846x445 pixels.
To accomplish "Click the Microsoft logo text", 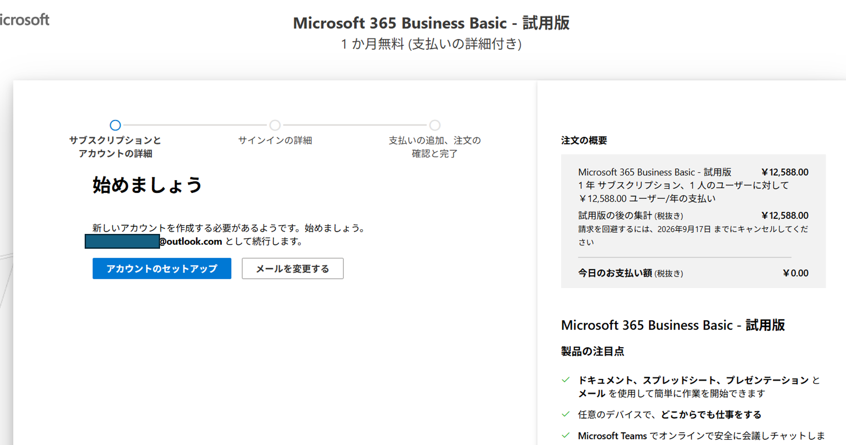I will click(25, 20).
